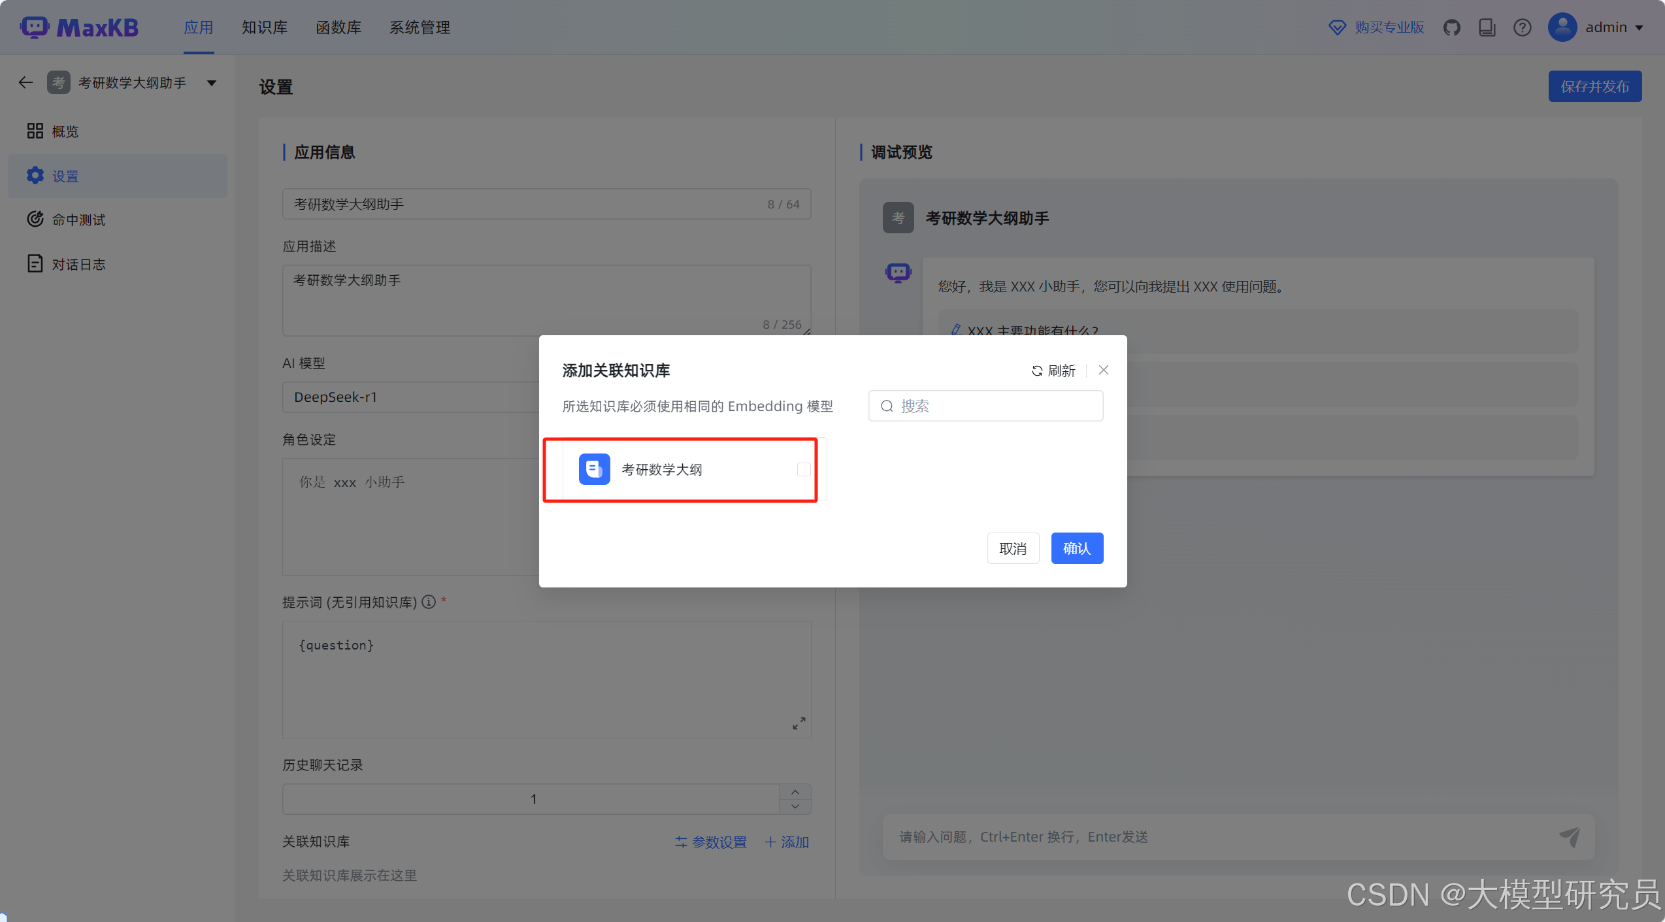Expand the prompt text area icon

point(799,723)
